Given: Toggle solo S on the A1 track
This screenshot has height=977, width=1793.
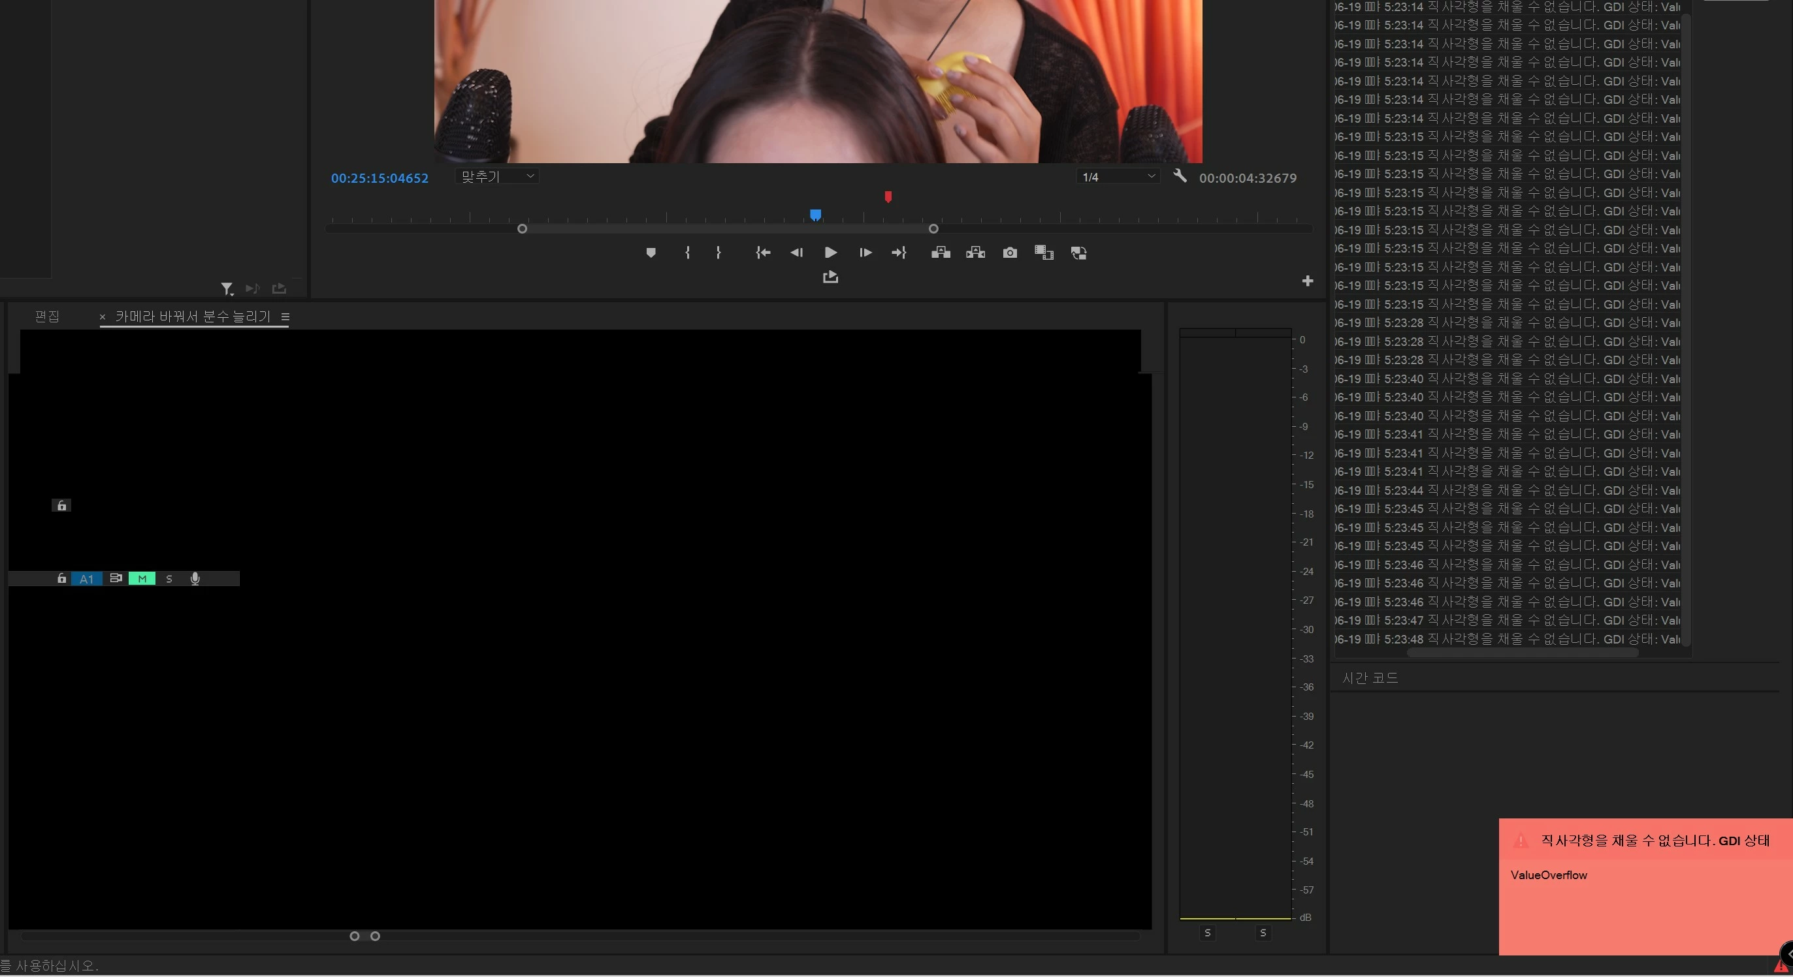Looking at the screenshot, I should pyautogui.click(x=169, y=578).
